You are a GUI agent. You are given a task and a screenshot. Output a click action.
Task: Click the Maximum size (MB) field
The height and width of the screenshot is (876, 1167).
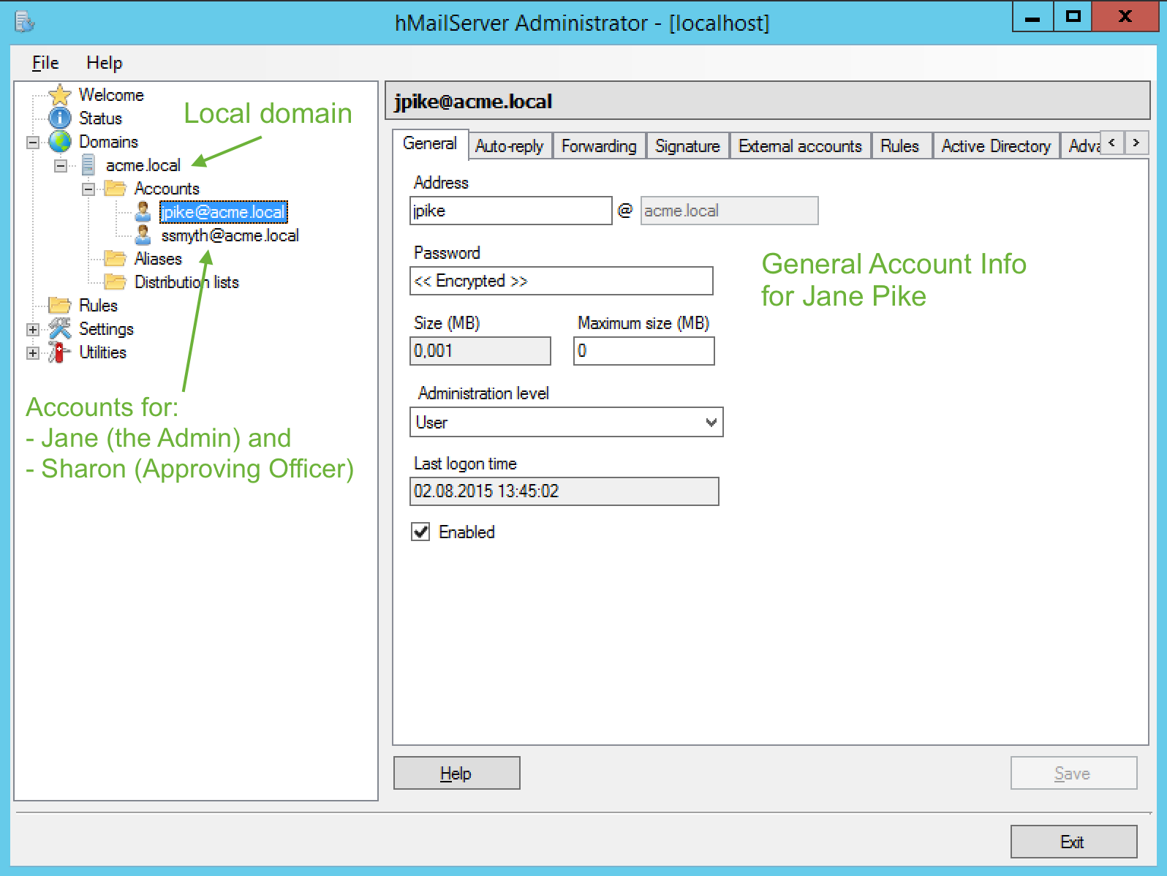click(x=643, y=351)
